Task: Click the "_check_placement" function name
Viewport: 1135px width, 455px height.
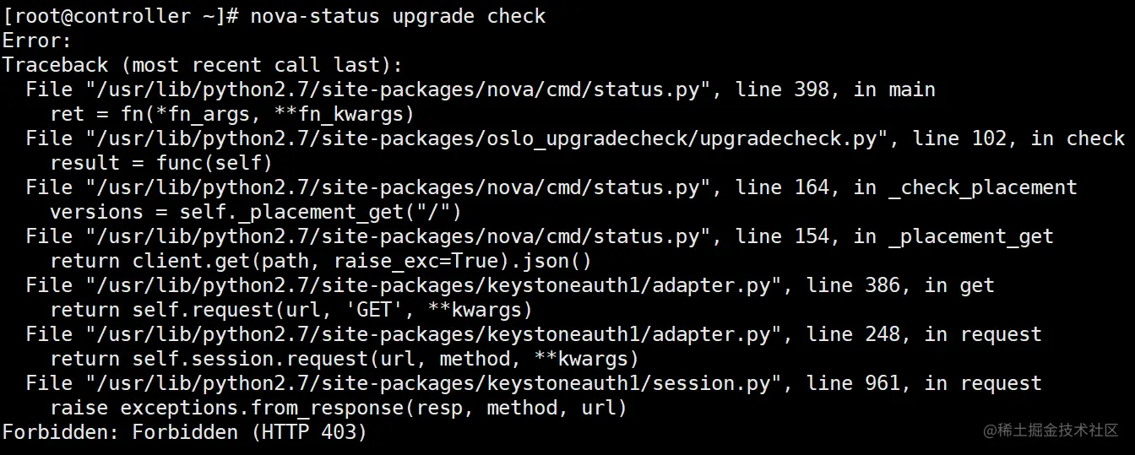Action: pyautogui.click(x=983, y=187)
